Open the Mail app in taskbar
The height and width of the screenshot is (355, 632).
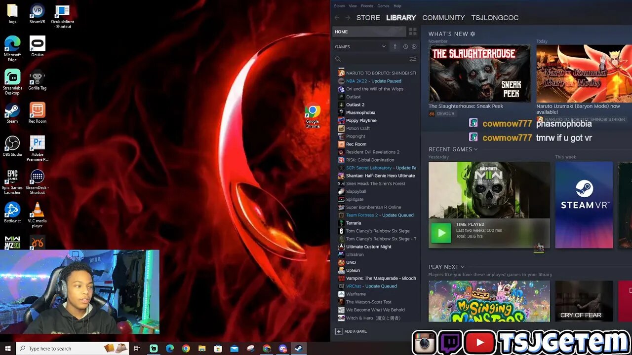click(x=234, y=349)
